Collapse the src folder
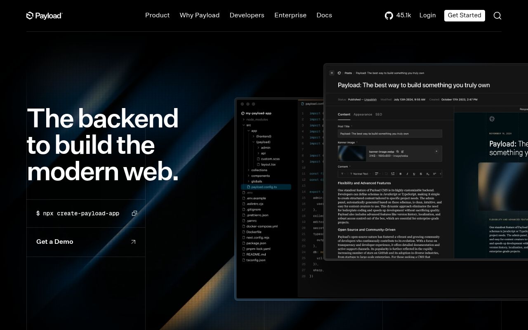Viewport: 528px width, 330px height. [244, 125]
